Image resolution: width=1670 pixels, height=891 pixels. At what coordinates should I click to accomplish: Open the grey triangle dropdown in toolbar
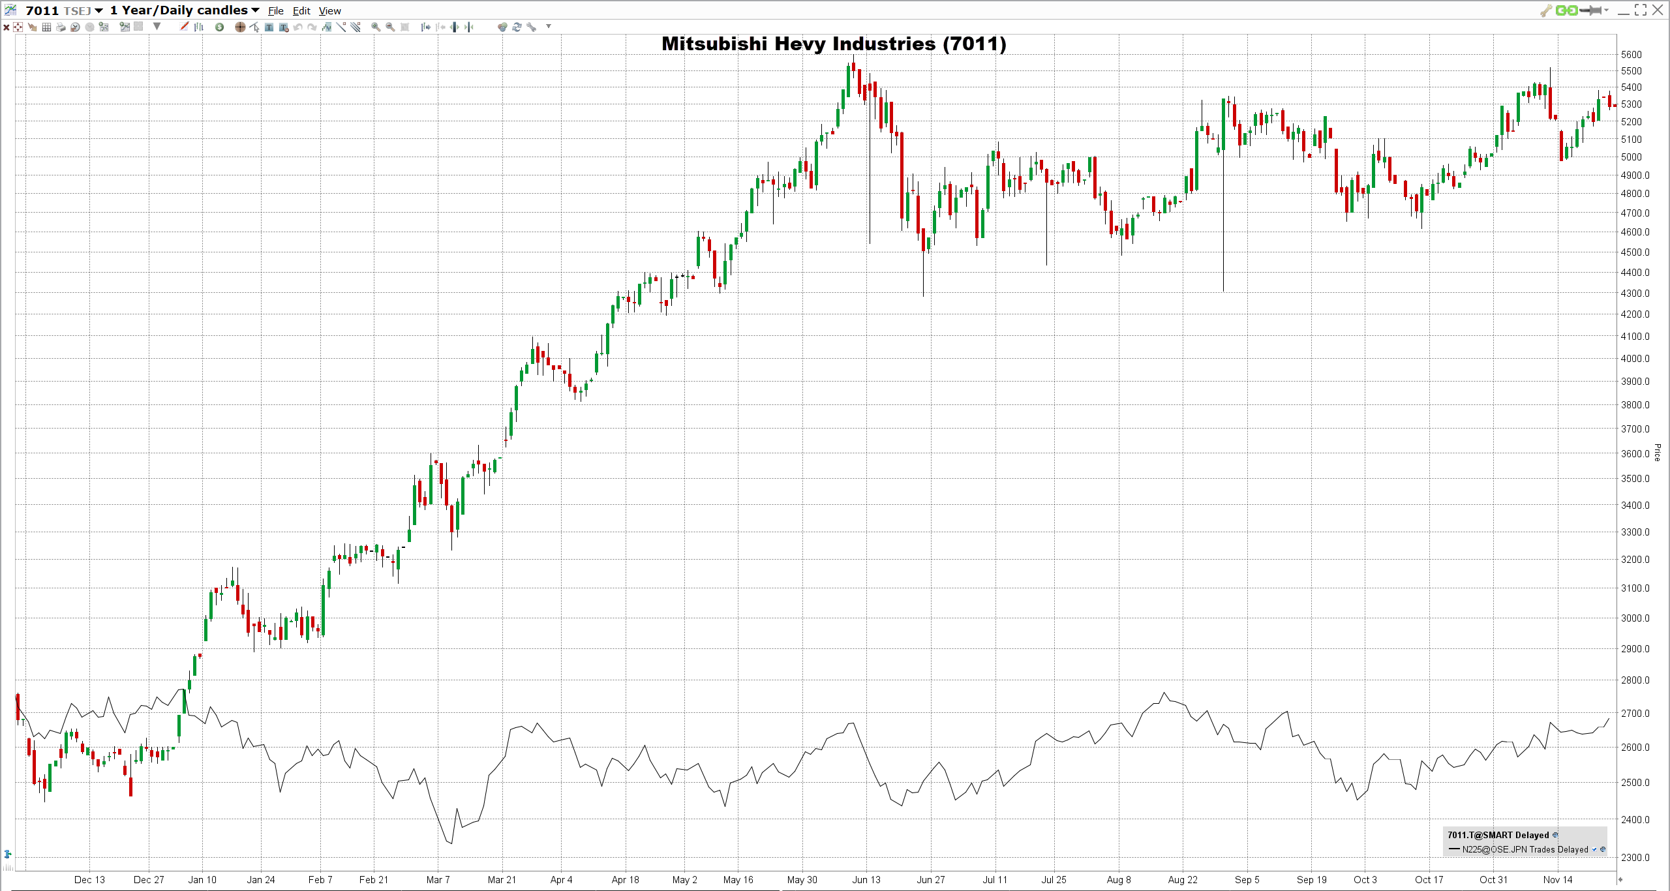(x=157, y=26)
